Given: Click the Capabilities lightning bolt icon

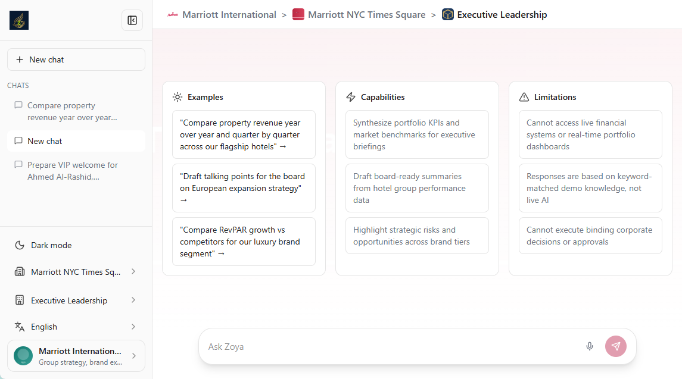Looking at the screenshot, I should [x=351, y=97].
